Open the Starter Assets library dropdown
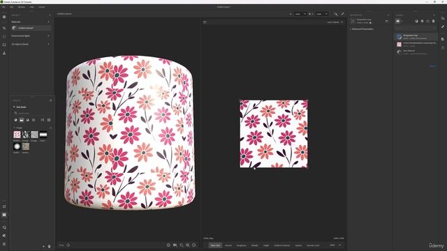The image size is (447, 251). 20,107
